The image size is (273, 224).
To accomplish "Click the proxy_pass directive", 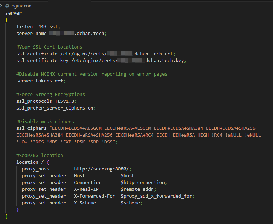I will coord(36,169).
